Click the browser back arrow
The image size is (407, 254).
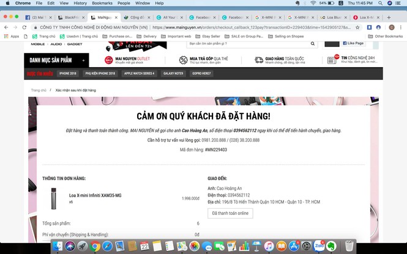tap(6, 27)
